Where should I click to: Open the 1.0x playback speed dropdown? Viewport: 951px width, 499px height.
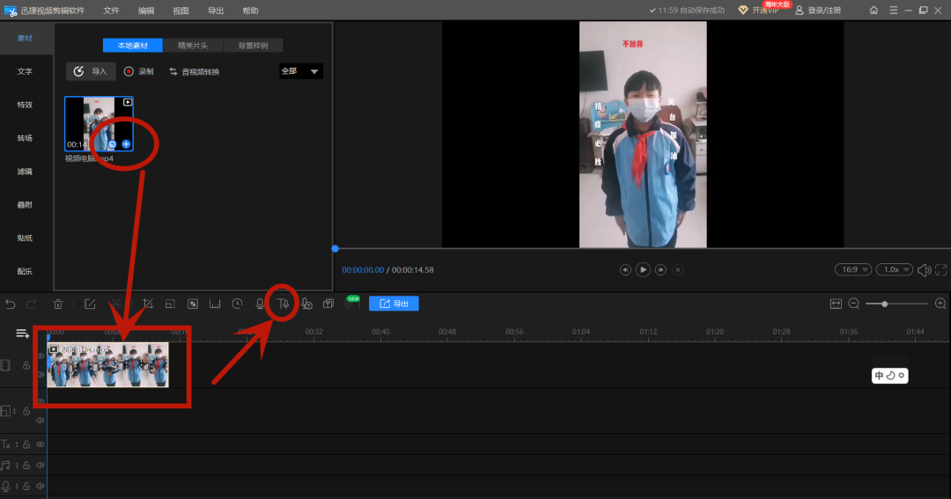click(x=895, y=270)
